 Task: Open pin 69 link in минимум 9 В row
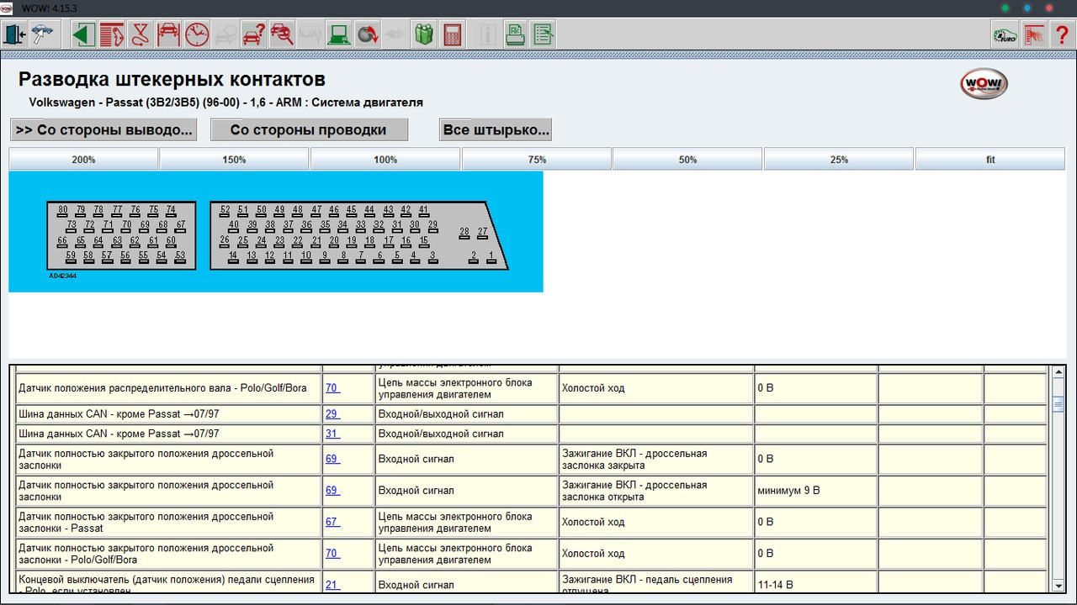click(x=332, y=490)
